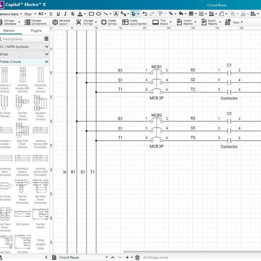Click Generate Layout

click(x=61, y=22)
